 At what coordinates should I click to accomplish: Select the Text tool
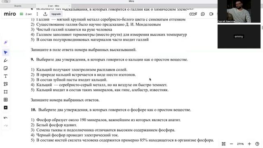5,76
